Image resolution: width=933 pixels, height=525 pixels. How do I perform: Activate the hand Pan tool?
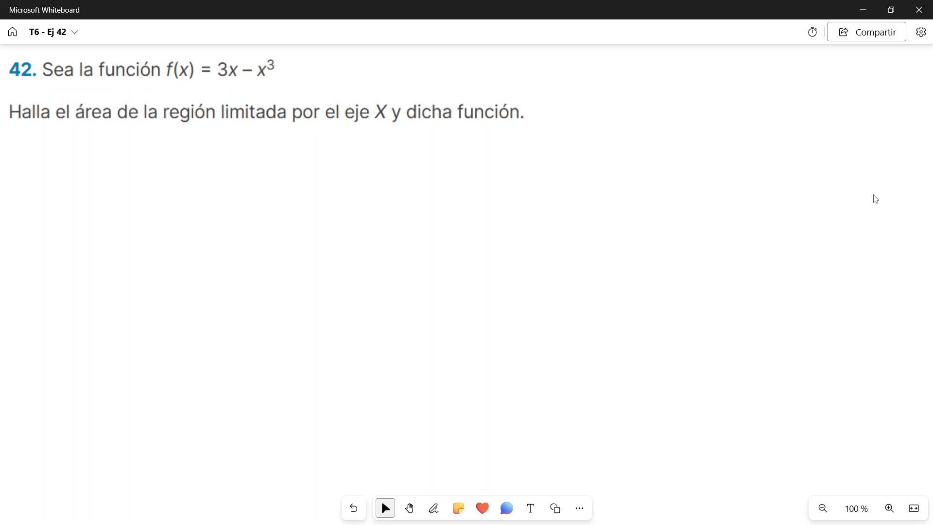410,508
